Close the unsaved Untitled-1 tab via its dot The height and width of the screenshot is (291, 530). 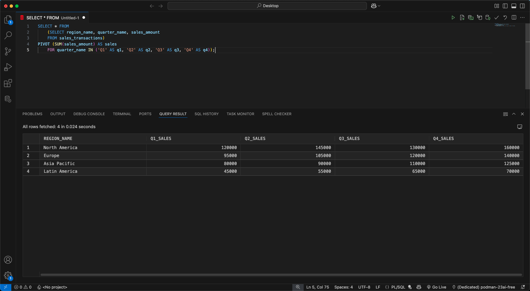84,18
